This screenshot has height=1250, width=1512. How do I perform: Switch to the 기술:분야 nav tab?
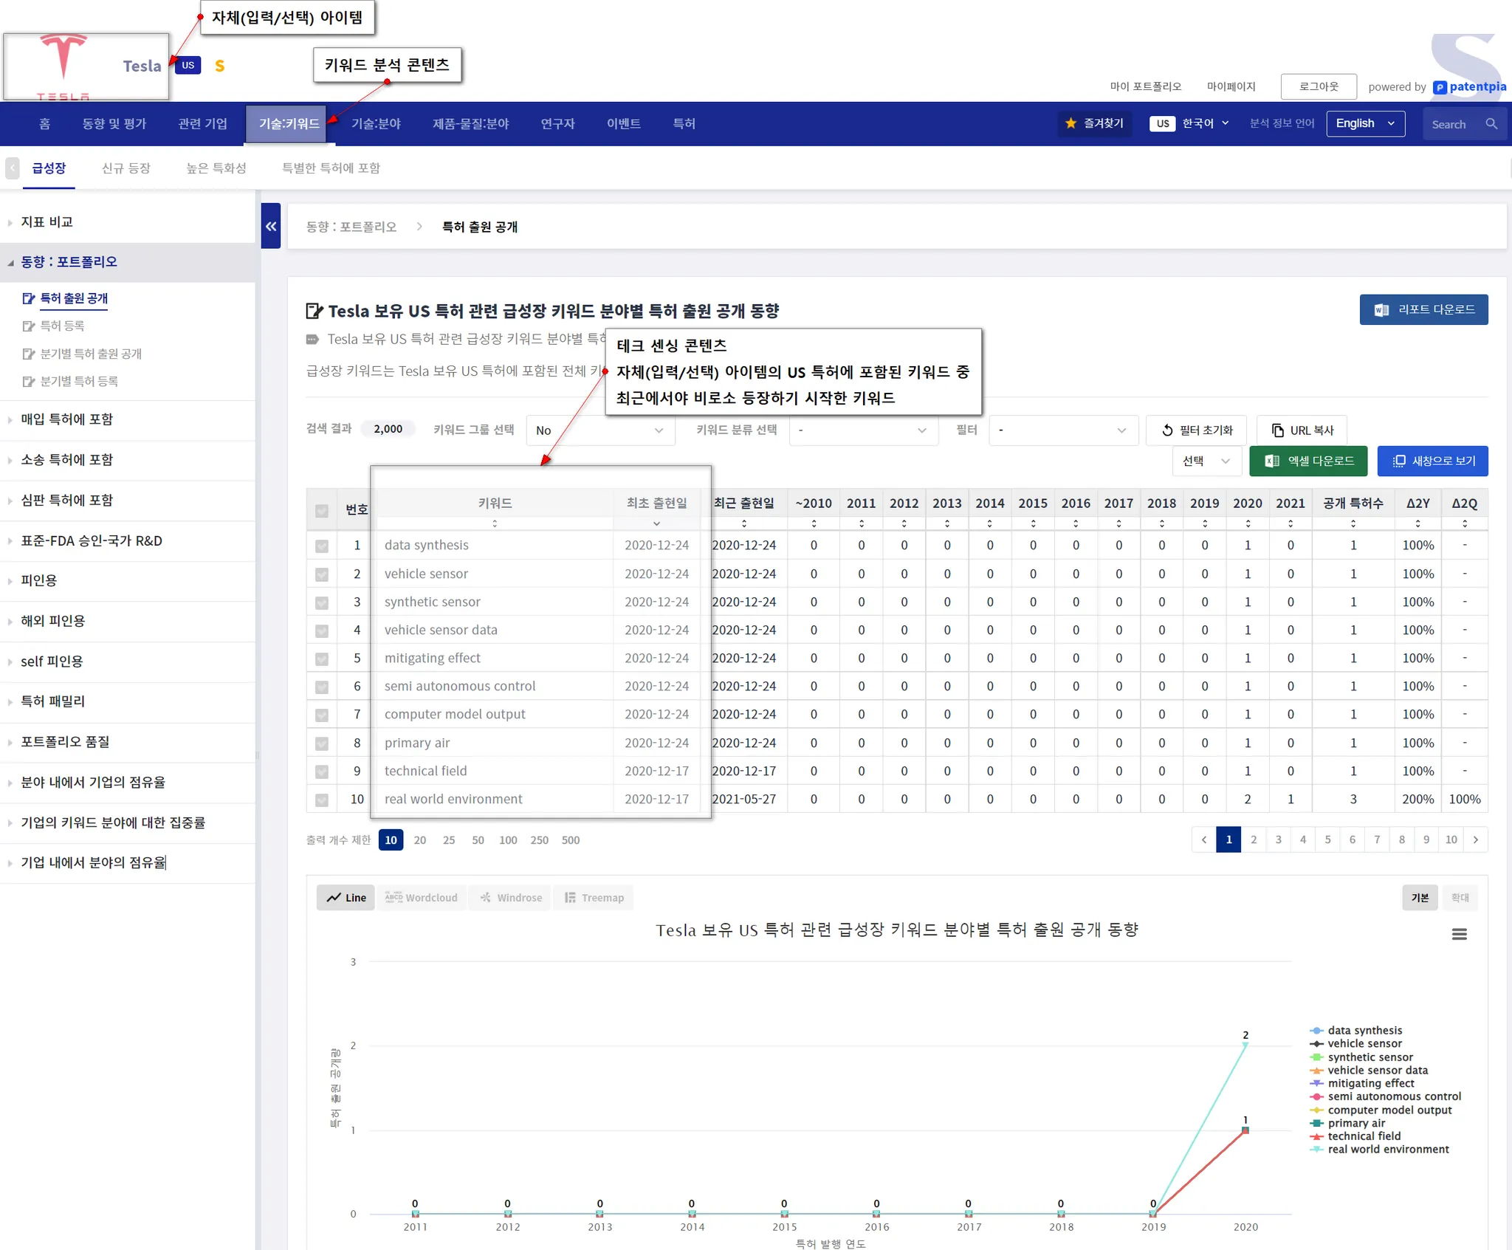(376, 123)
